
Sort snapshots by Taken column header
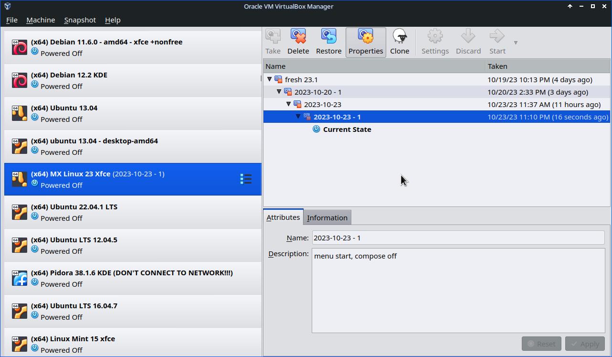coord(548,66)
